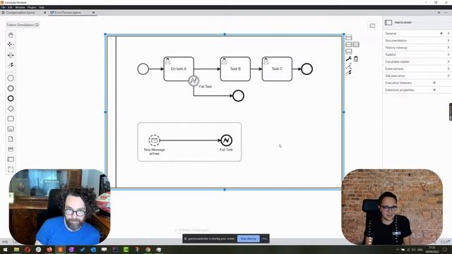Open the Window menu
Viewport: 452px width, 254px height.
20,7
